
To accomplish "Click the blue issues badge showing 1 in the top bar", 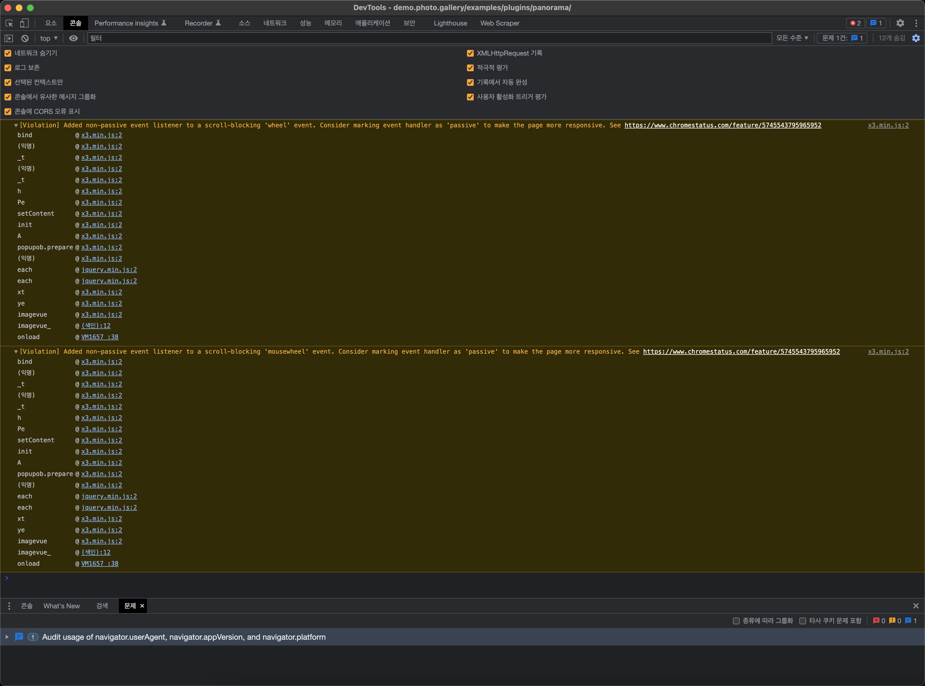I will [x=876, y=23].
